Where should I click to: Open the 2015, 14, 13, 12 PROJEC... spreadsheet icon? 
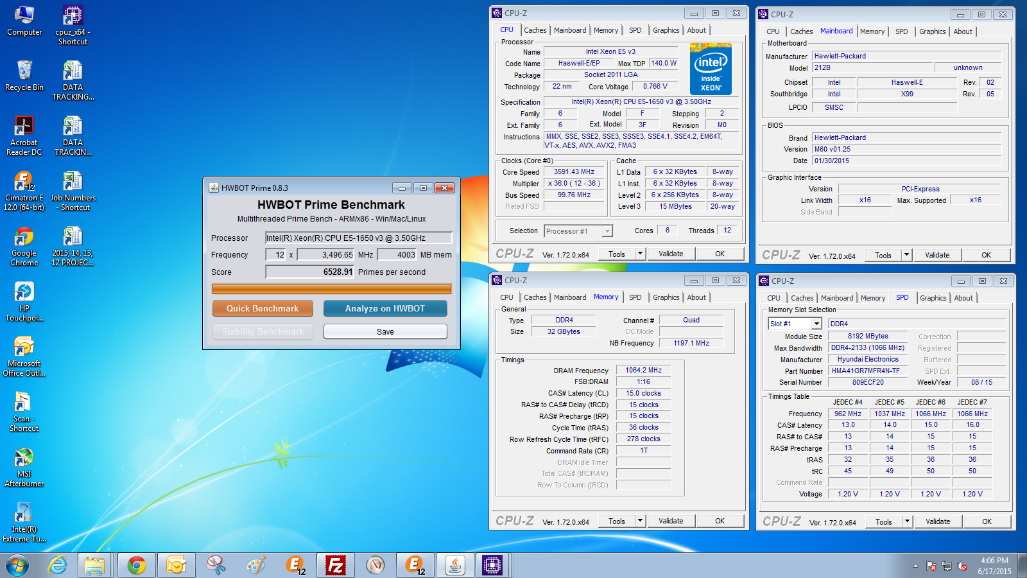73,246
